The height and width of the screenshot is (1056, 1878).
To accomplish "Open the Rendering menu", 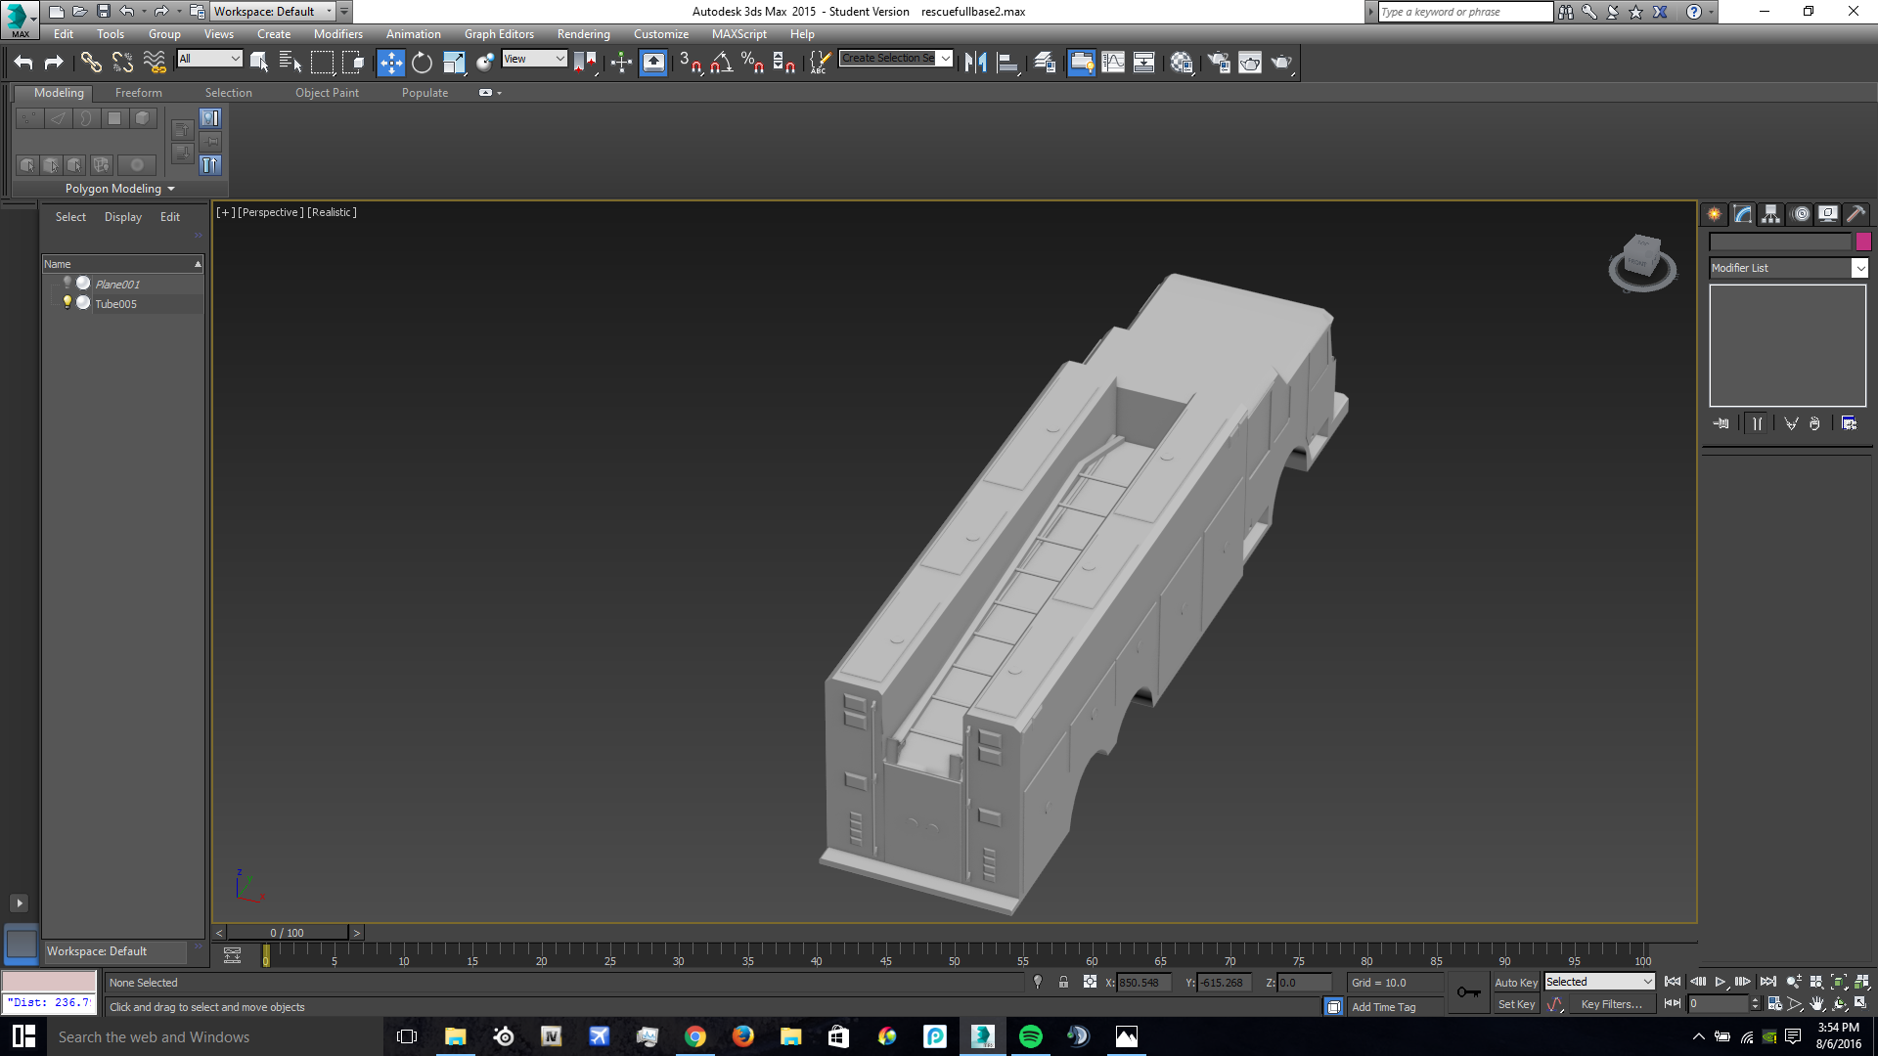I will 583,34.
